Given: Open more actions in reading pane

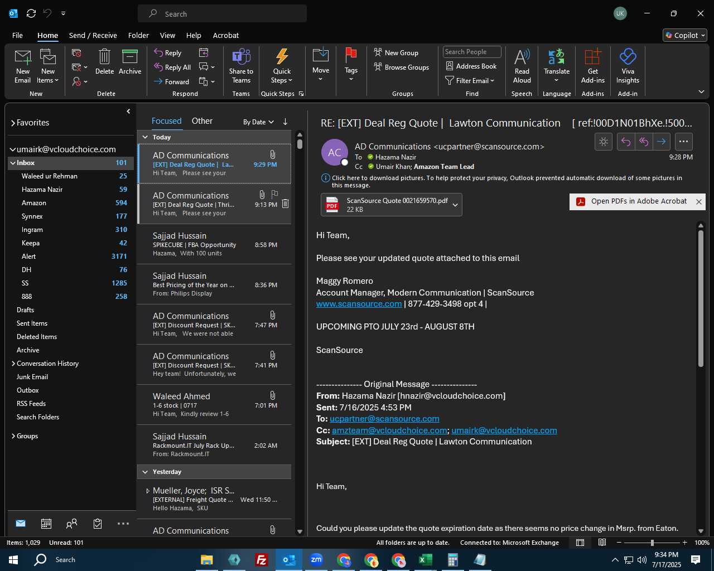Looking at the screenshot, I should pyautogui.click(x=683, y=142).
